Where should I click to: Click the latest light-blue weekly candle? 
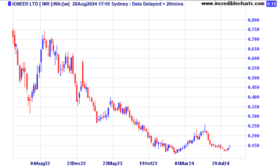[230, 146]
